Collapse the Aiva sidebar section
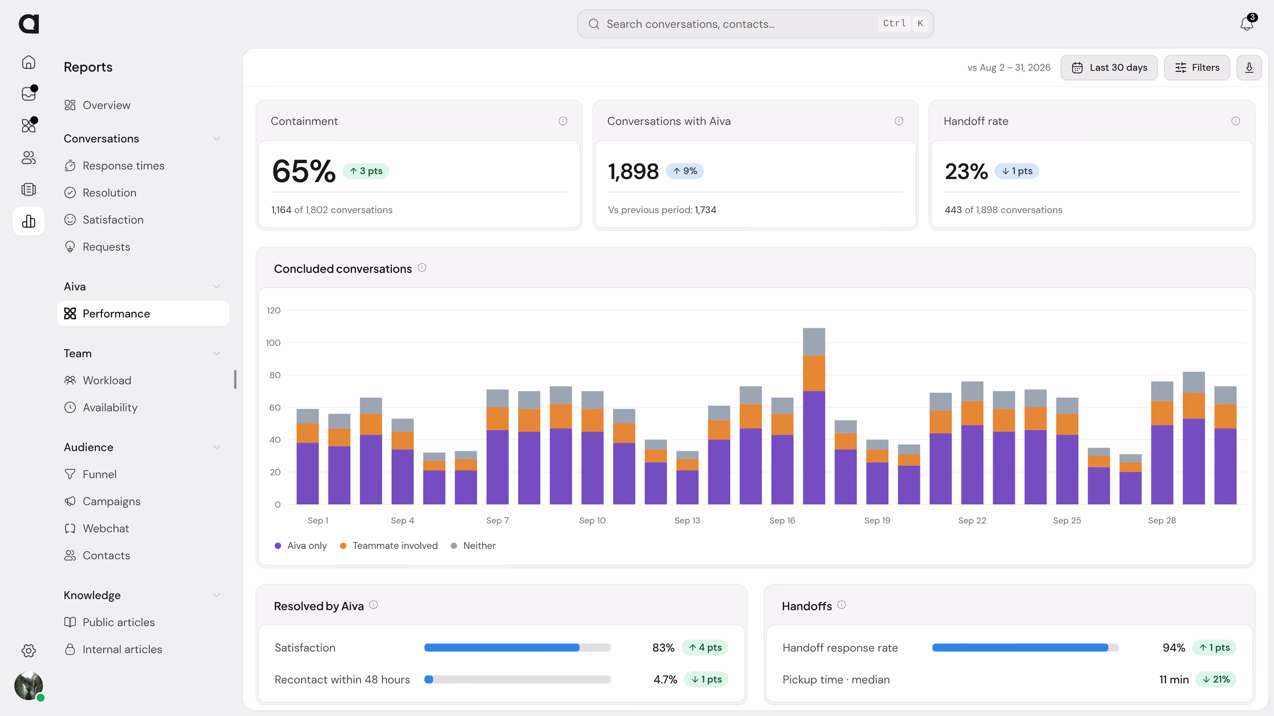1274x716 pixels. tap(217, 286)
